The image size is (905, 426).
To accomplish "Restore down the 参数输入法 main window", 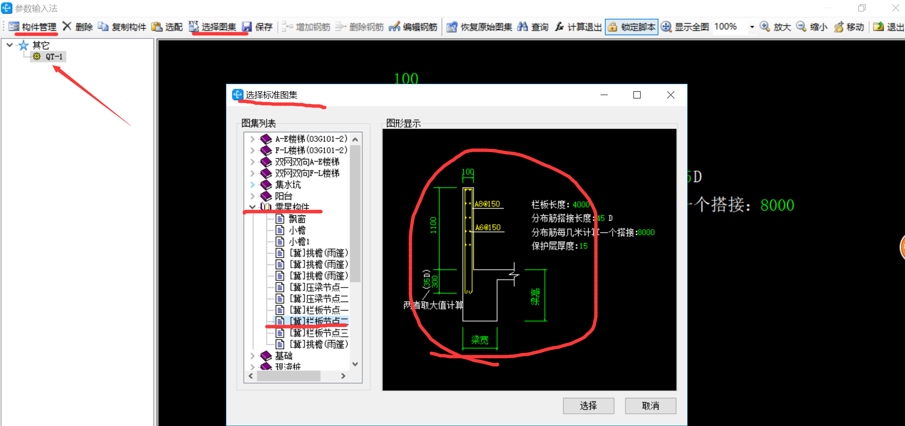I will 862,8.
